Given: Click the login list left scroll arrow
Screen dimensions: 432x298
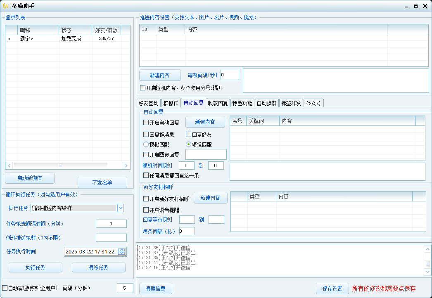Looking at the screenshot, I should click(x=9, y=166).
